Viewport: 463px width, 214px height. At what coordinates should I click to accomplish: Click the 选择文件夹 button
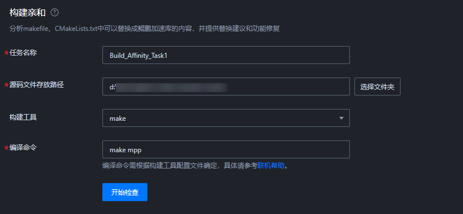coord(377,86)
